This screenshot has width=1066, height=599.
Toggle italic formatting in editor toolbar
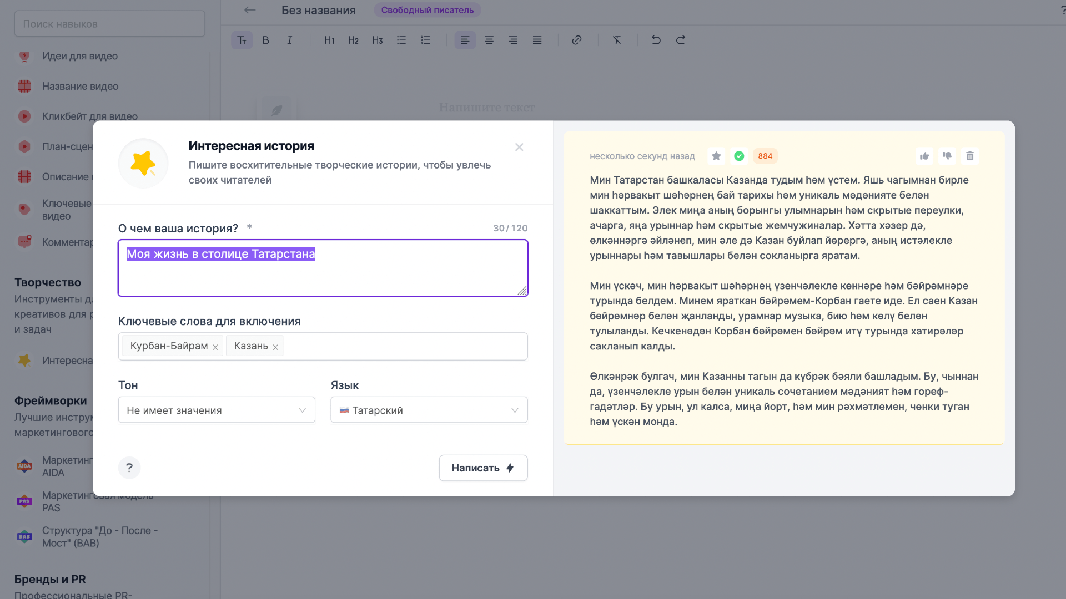pyautogui.click(x=290, y=40)
